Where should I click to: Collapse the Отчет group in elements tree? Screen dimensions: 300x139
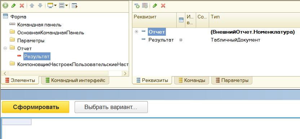(x=5, y=48)
